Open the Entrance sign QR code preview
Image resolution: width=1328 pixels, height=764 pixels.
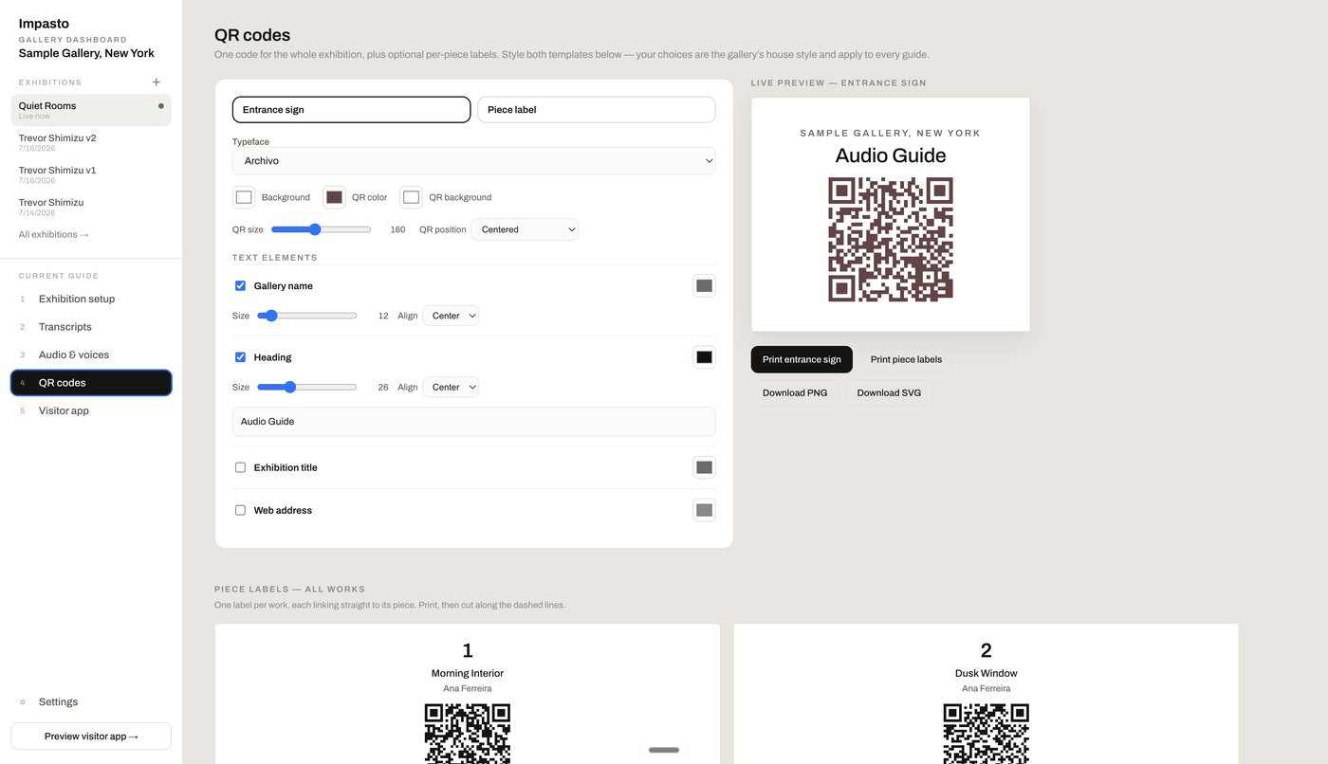click(891, 239)
